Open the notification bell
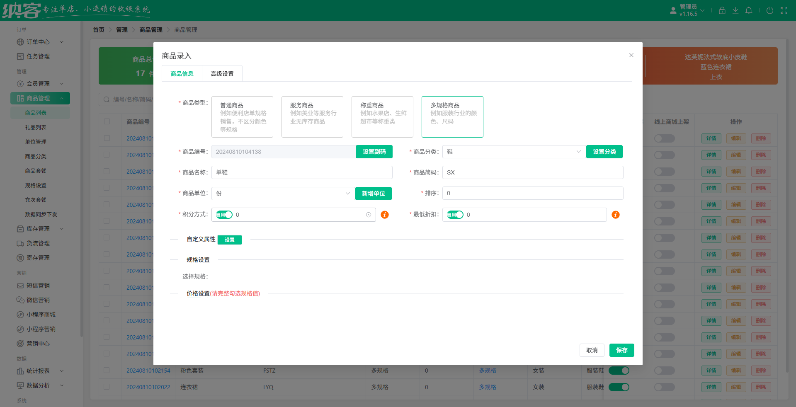 (x=749, y=10)
